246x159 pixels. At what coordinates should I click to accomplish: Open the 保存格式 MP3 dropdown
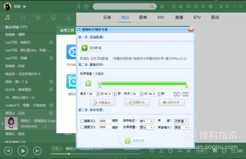(x=147, y=121)
